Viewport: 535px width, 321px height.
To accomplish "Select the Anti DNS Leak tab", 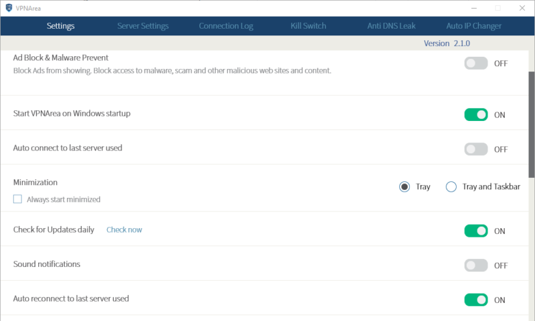I will click(x=391, y=26).
